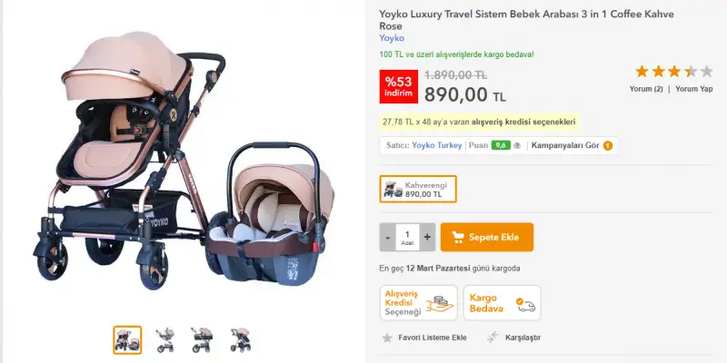The height and width of the screenshot is (363, 727).
Task: Click the orange Kampanyaları Gör badge icon
Action: (x=608, y=145)
